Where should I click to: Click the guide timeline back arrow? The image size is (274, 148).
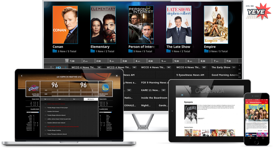tap(67, 61)
